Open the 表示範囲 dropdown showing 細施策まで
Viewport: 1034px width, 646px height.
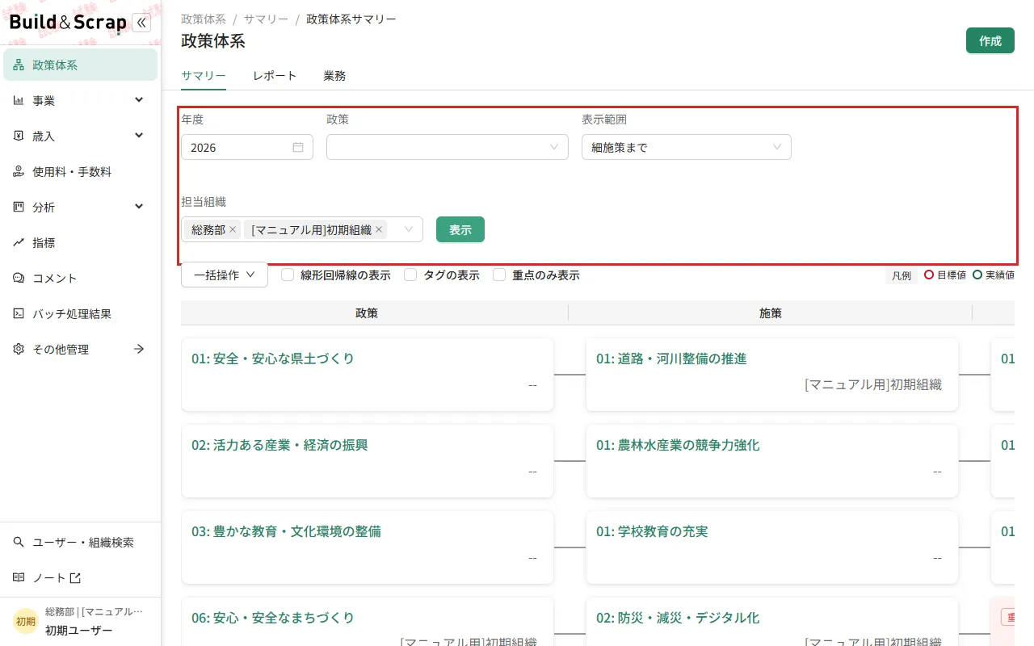point(687,147)
